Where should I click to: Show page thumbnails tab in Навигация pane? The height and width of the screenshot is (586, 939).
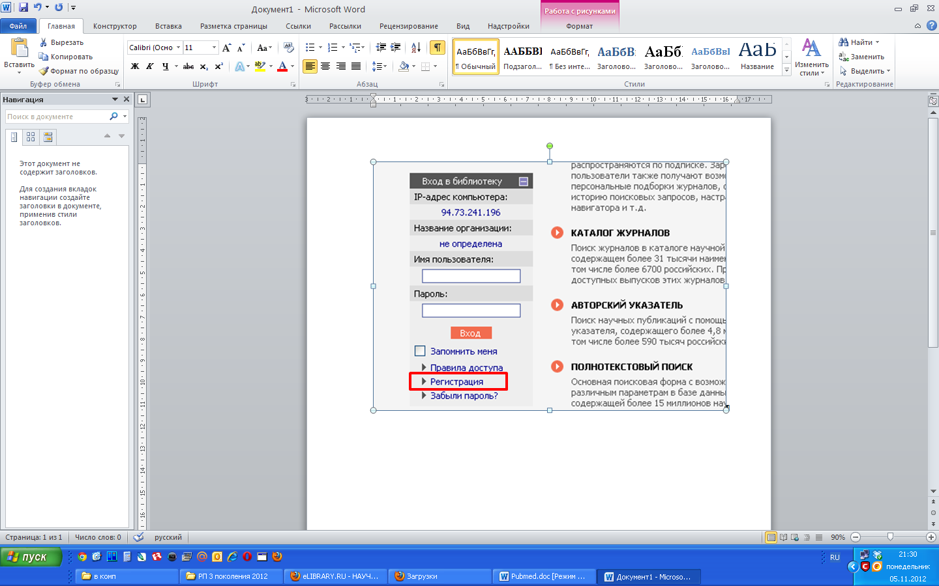31,137
